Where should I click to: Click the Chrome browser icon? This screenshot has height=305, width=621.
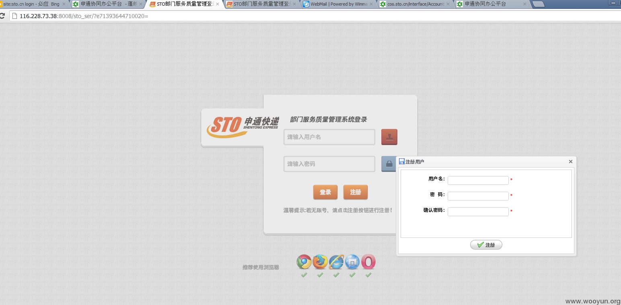[304, 262]
